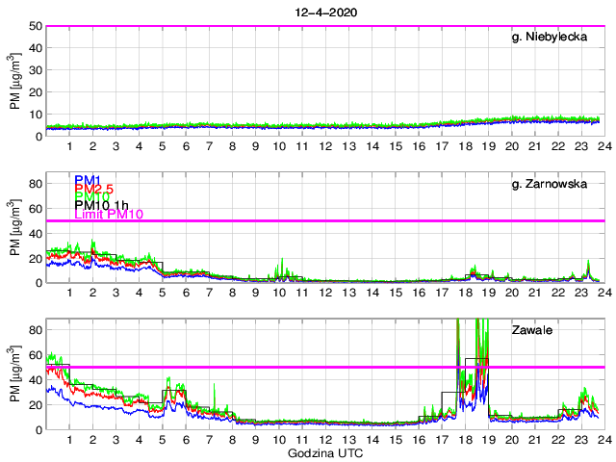616x462 pixels.
Task: Click the 80 y-axis tick on Zawale plot
Action: point(34,330)
